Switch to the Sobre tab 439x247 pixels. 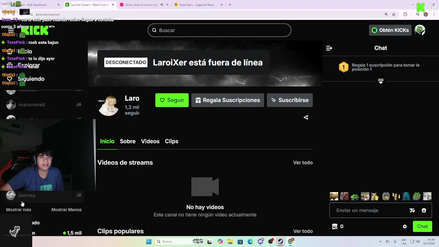coord(128,141)
